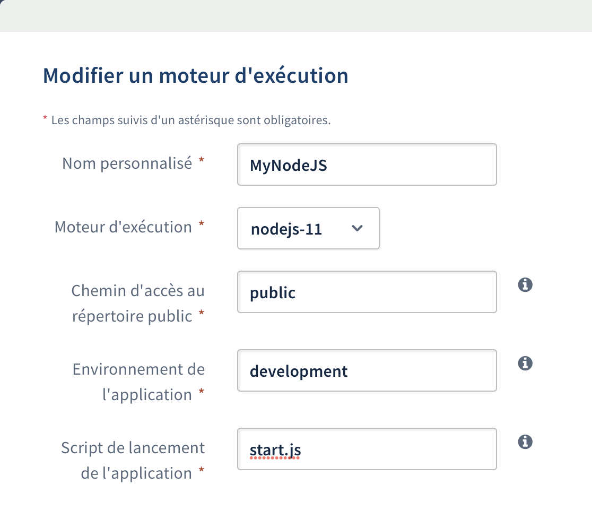Screen dimensions: 592x519
Task: Click the 'Environnement de l'application' label
Action: point(138,382)
